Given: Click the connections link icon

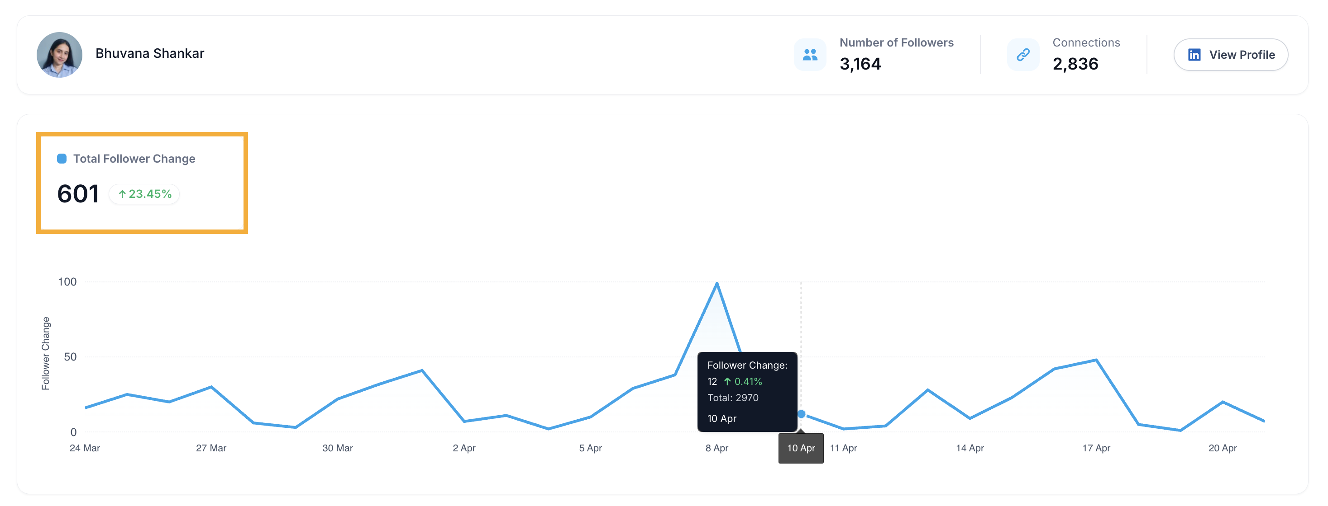Looking at the screenshot, I should point(1023,55).
